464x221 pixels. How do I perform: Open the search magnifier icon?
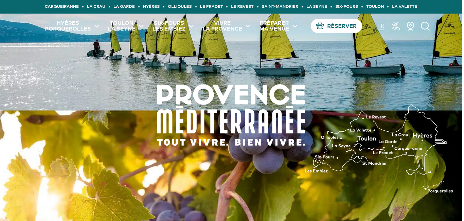coord(425,26)
